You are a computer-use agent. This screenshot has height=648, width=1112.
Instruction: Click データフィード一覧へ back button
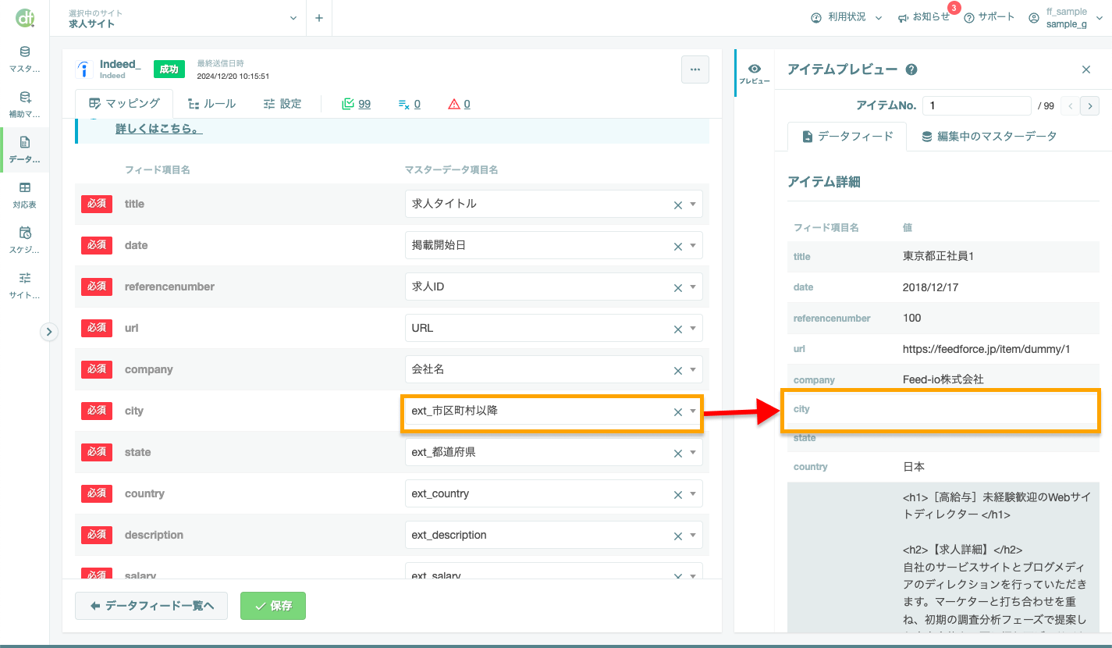[x=151, y=606]
